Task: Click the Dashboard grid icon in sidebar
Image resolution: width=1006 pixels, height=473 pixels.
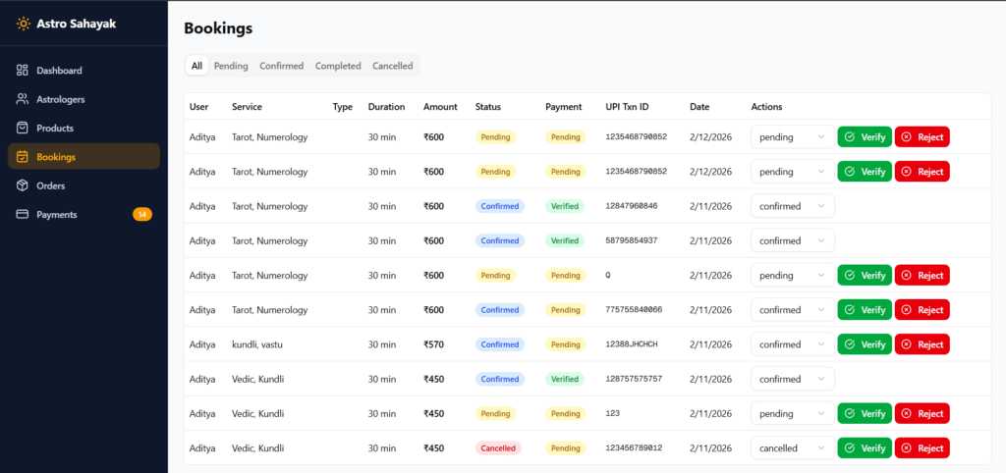Action: click(23, 71)
